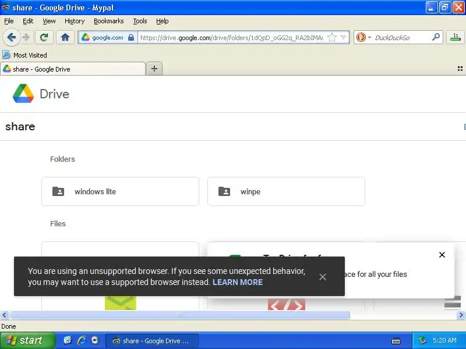Click the Windows start button
The width and height of the screenshot is (466, 349).
pos(27,340)
